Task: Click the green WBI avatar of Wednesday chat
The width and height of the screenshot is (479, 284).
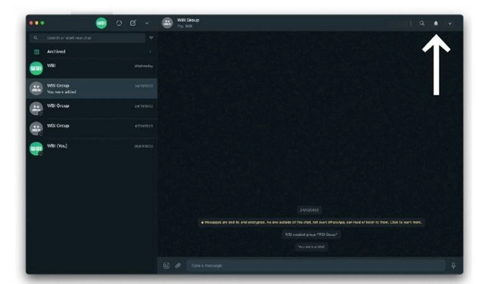Action: (36, 68)
